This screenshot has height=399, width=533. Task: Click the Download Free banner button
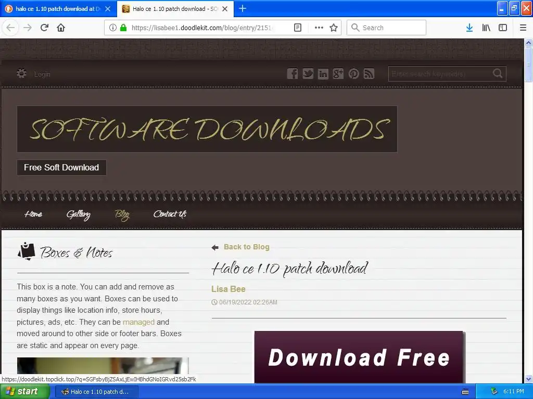tap(359, 357)
